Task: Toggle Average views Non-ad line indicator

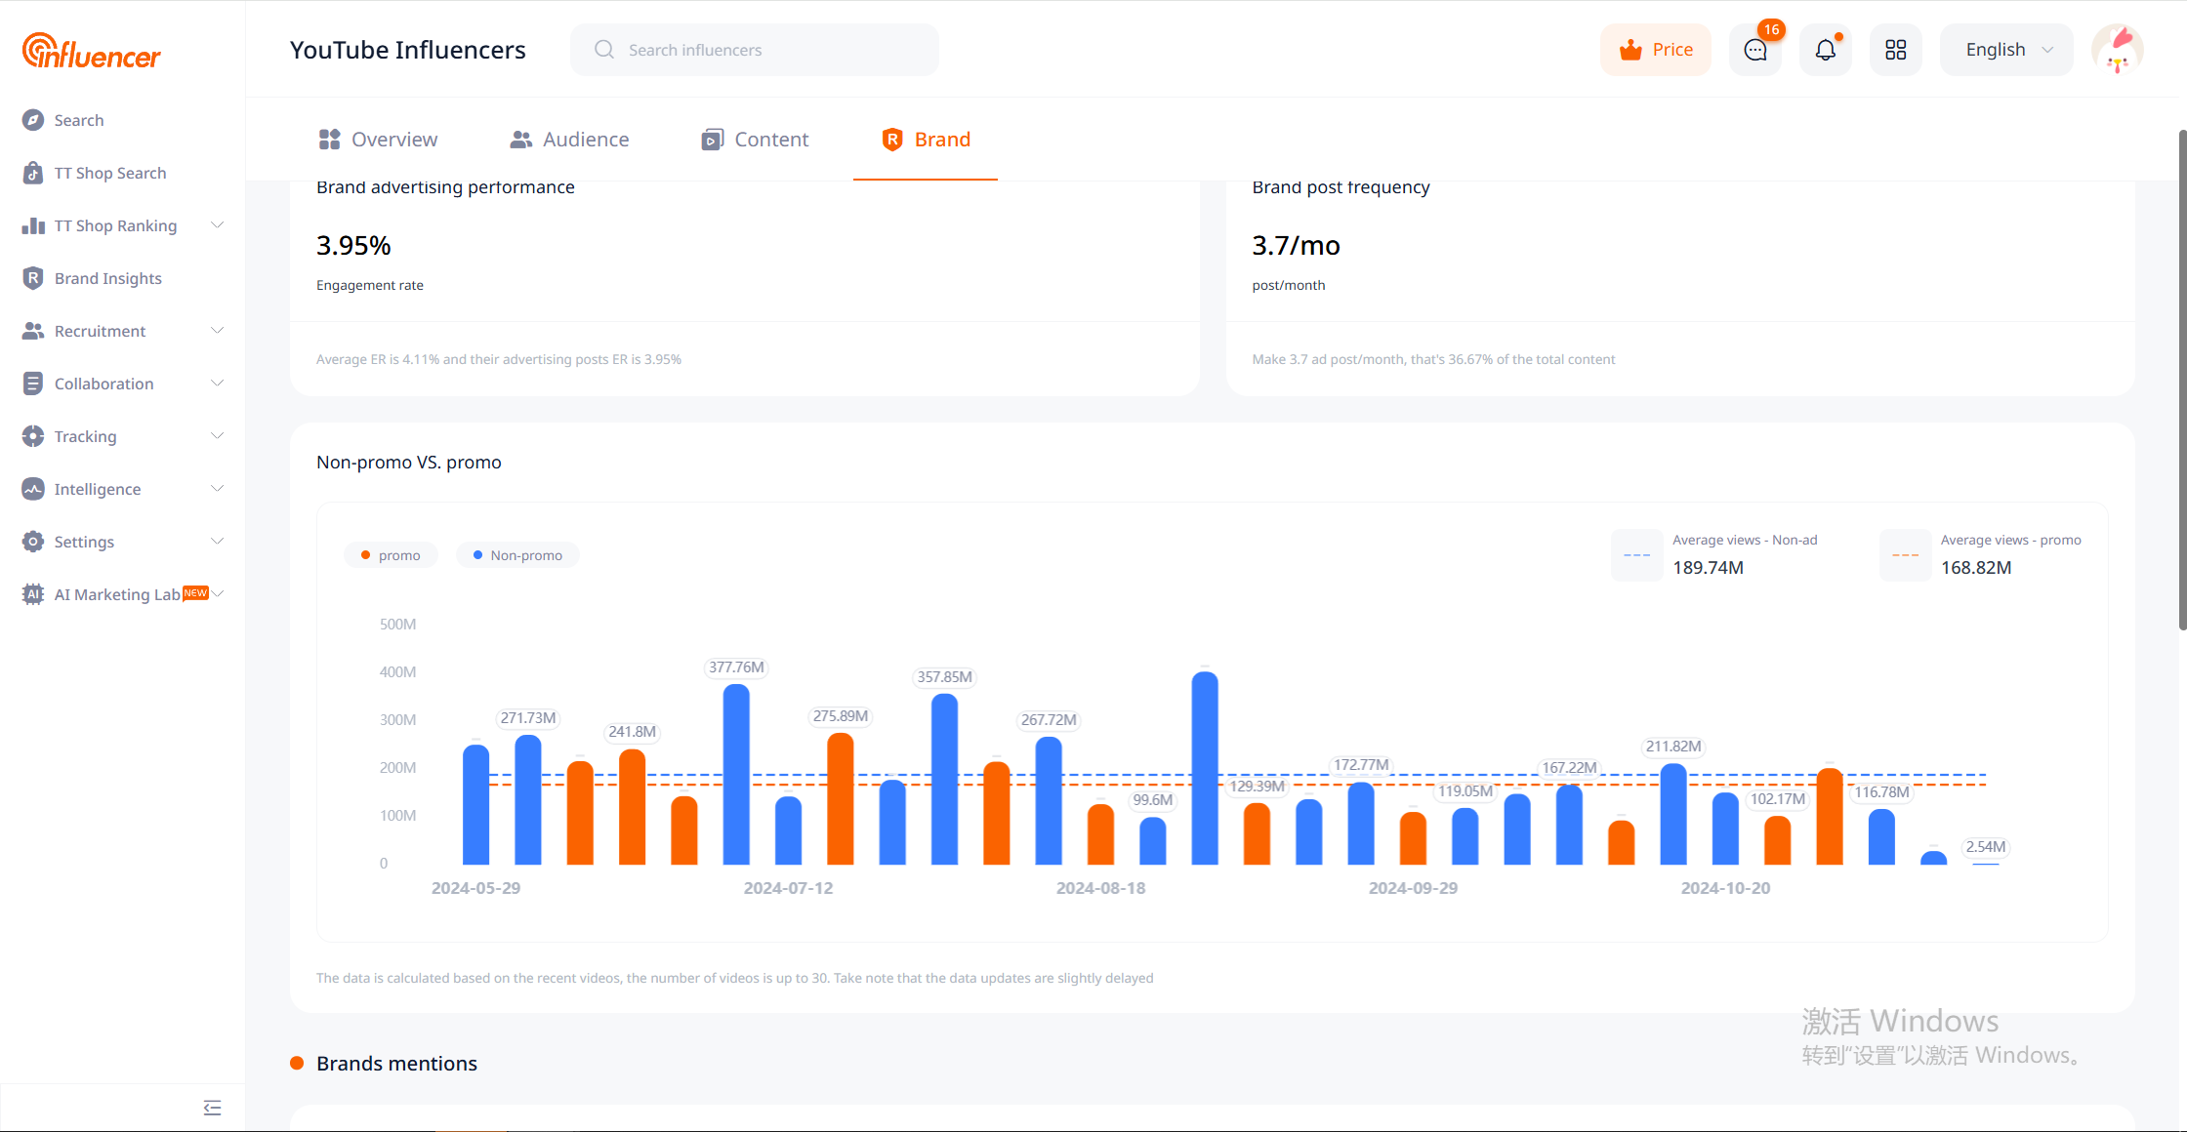Action: pos(1636,555)
